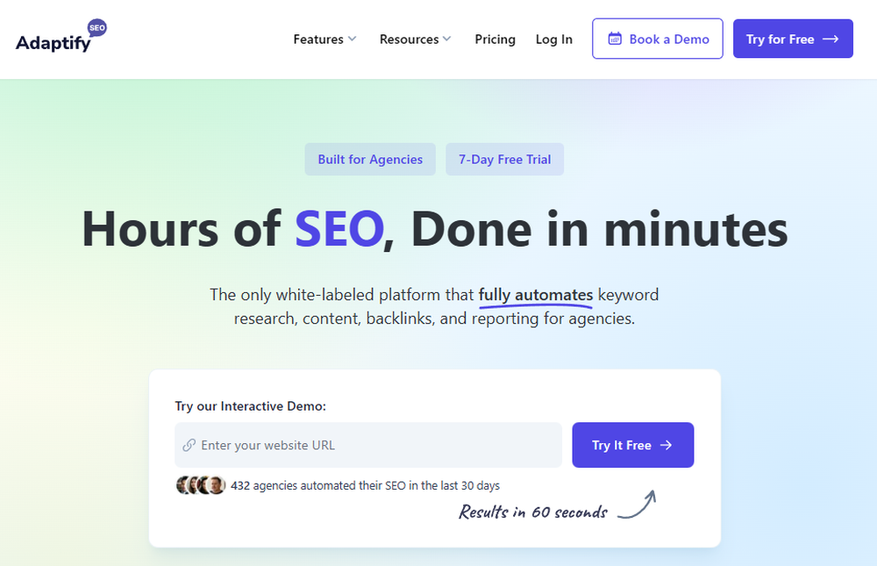Screen dimensions: 877x566
Task: Click the chevron next to Features
Action: coord(352,39)
